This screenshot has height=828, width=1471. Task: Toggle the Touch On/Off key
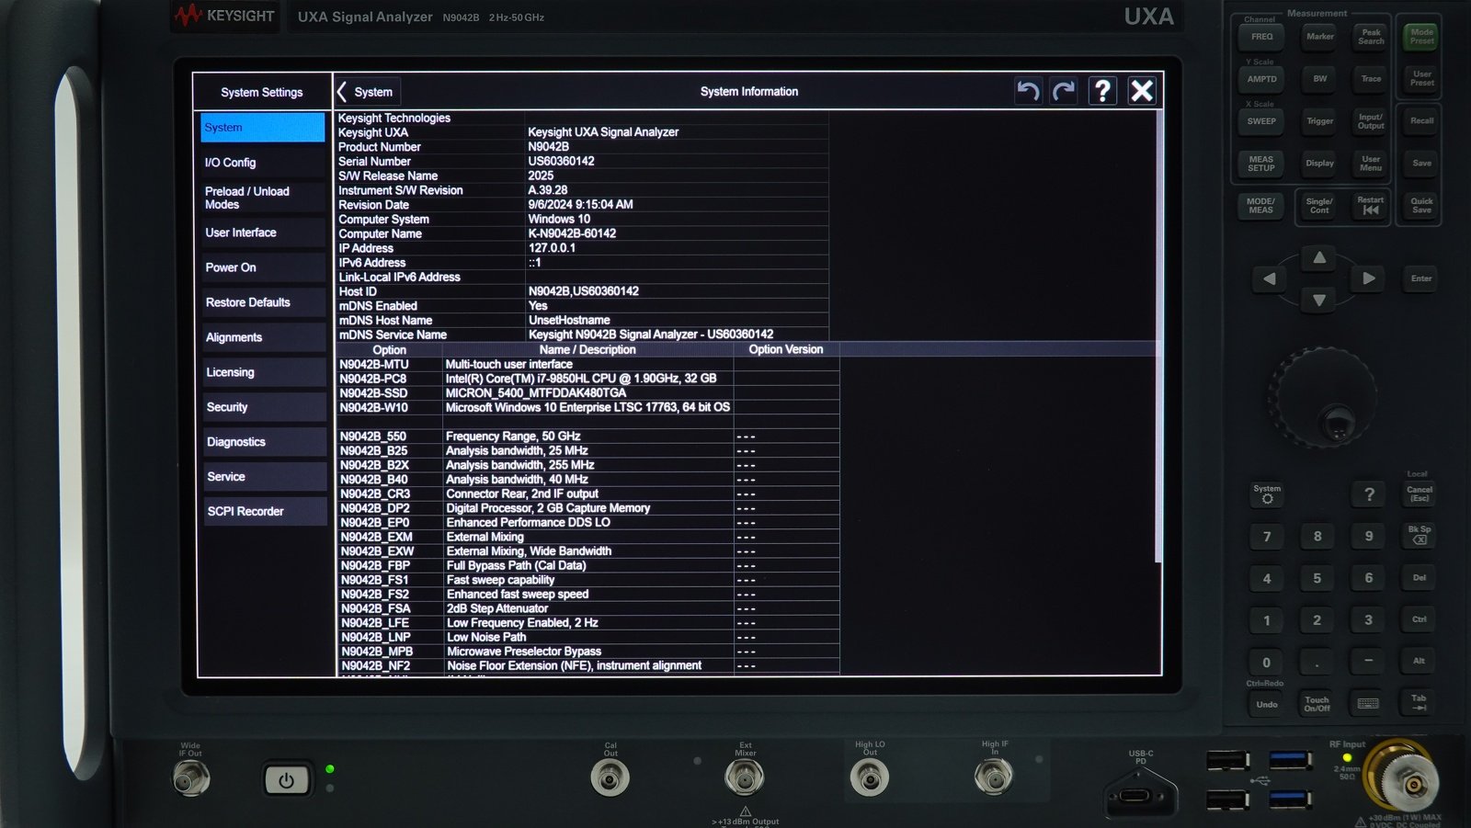1317,704
